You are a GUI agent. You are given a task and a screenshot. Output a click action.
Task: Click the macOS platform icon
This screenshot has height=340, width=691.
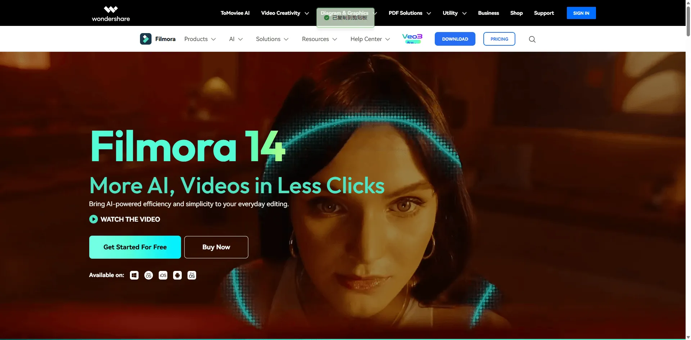tap(149, 275)
